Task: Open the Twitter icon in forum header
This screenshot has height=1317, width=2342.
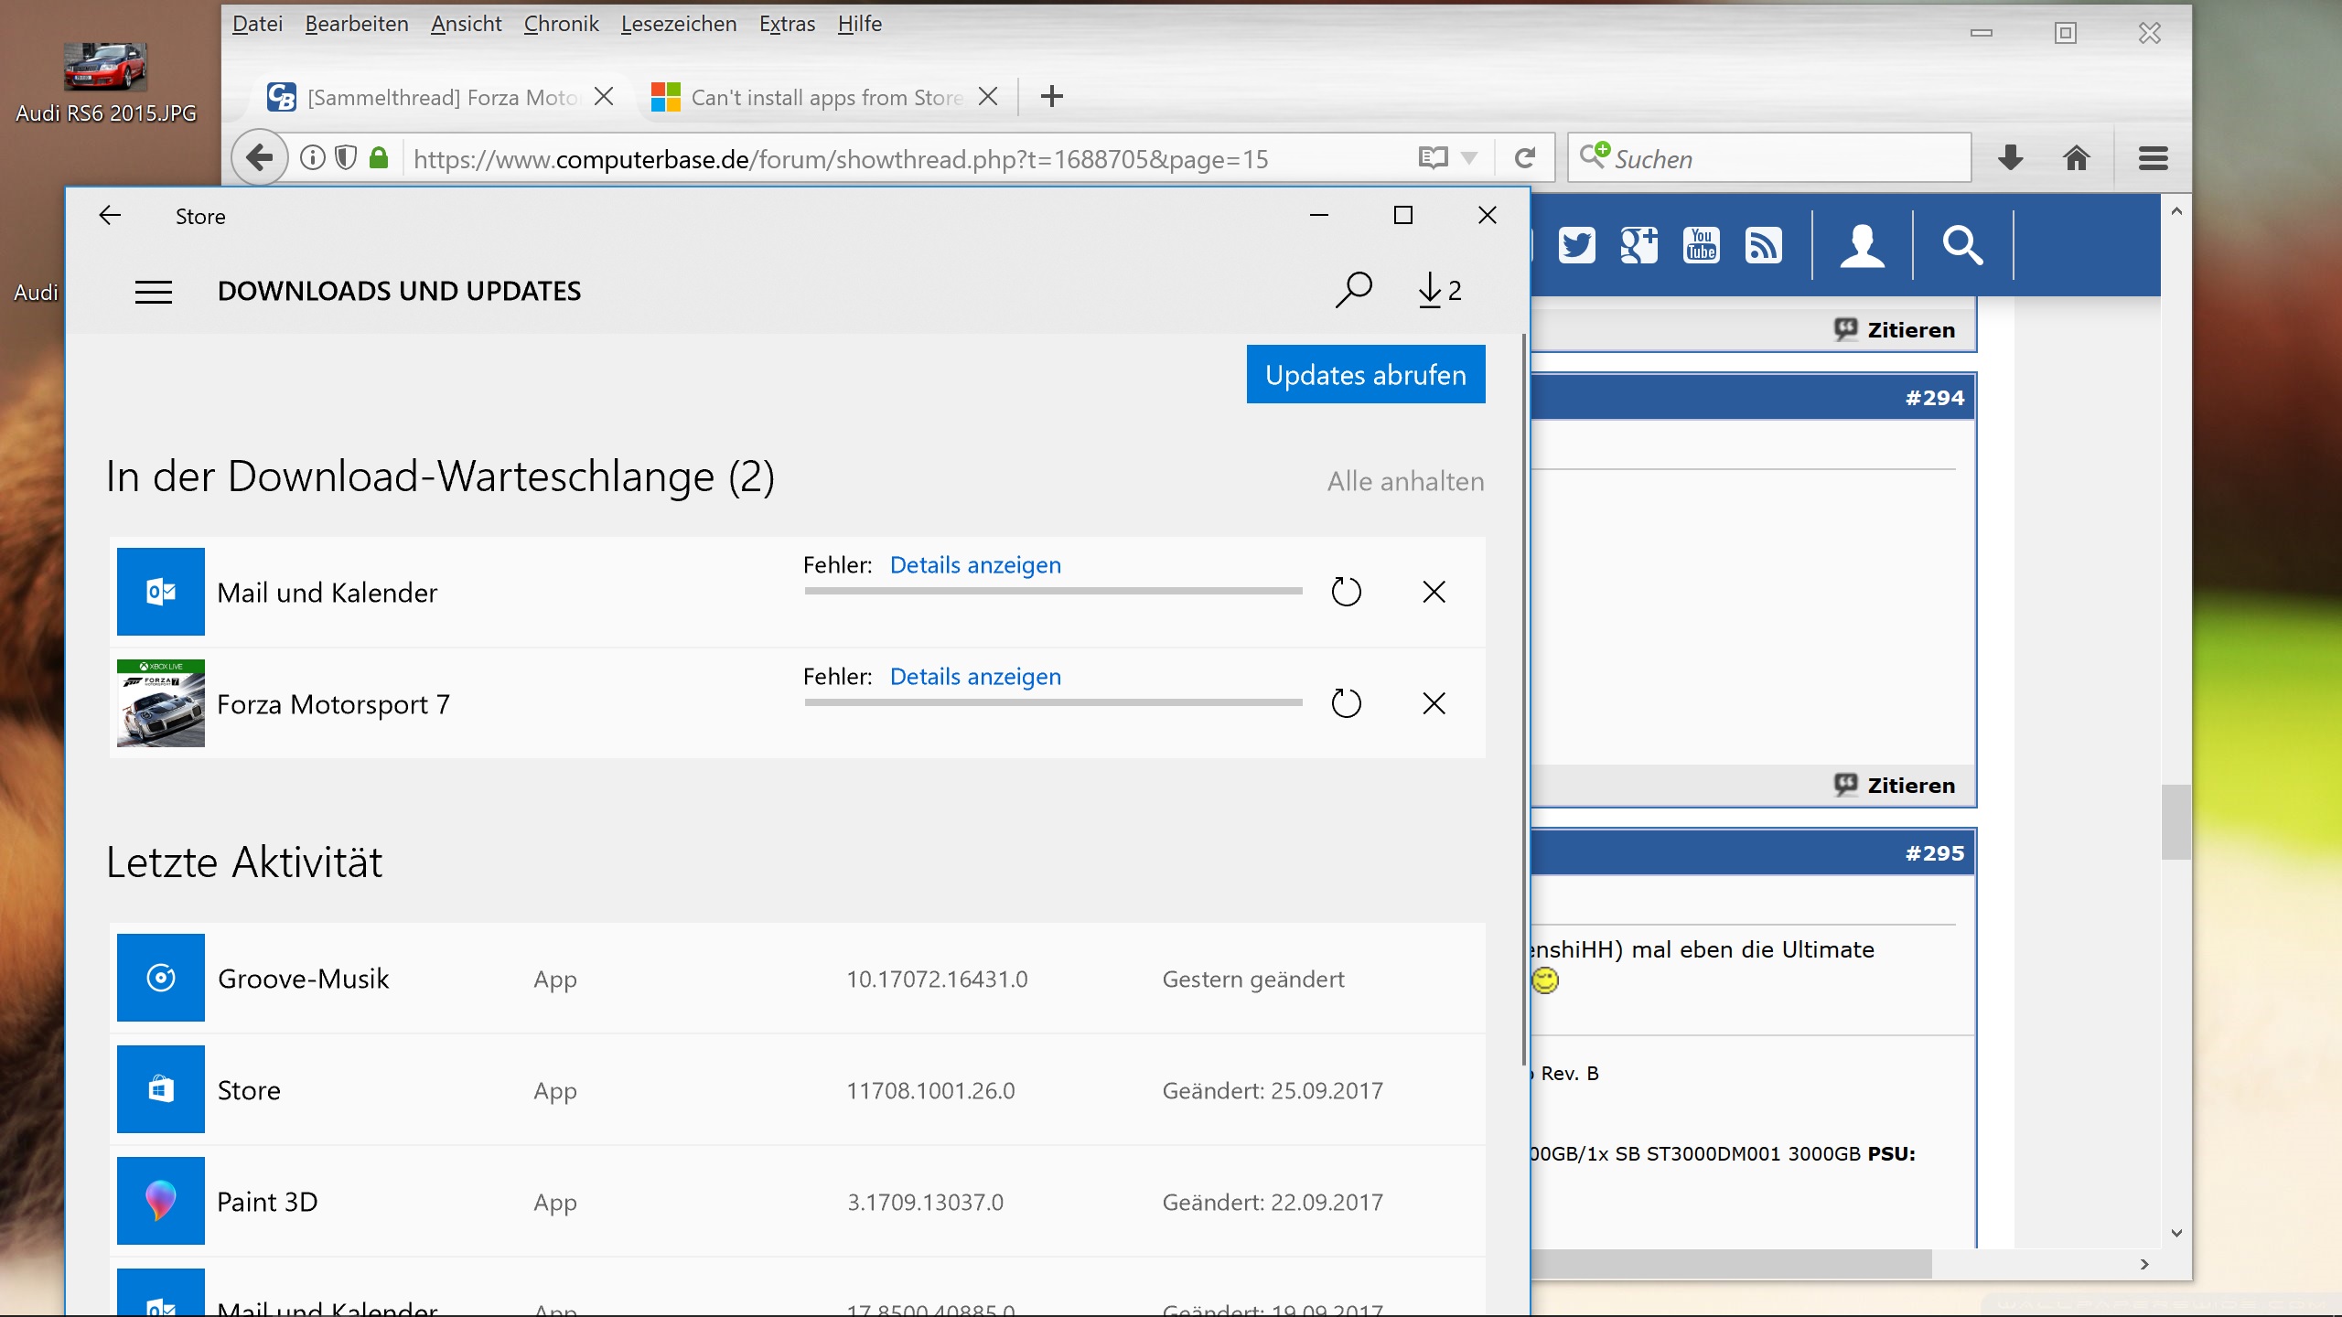Action: (x=1576, y=245)
